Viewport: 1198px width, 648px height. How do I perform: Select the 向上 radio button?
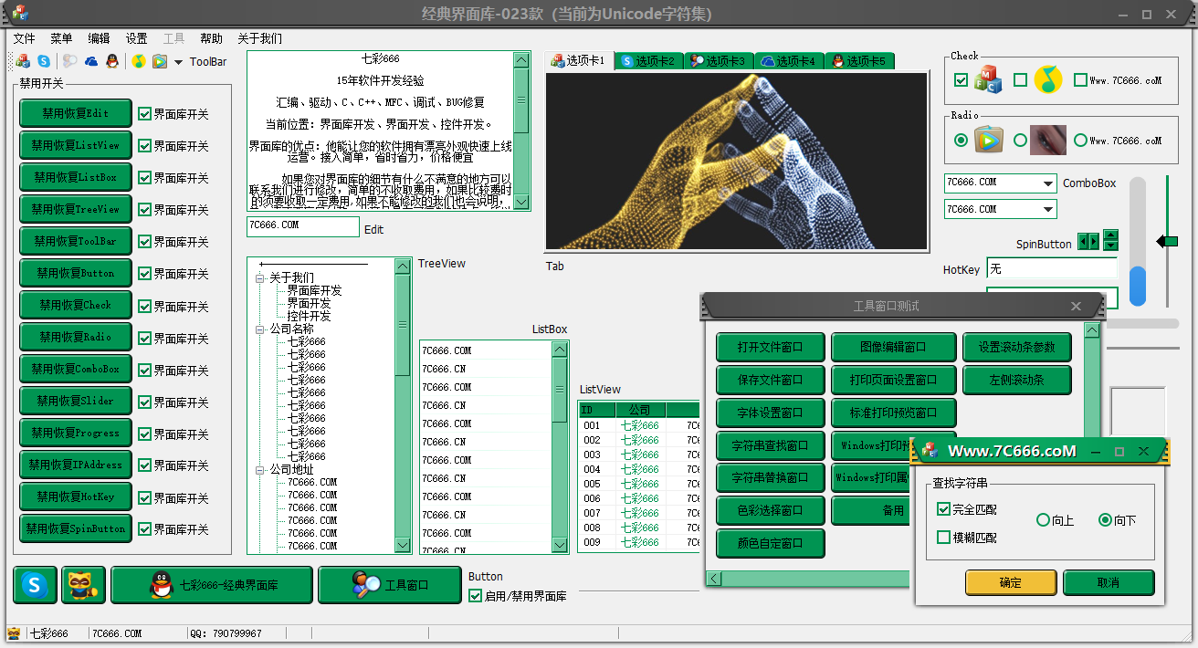pos(1044,520)
